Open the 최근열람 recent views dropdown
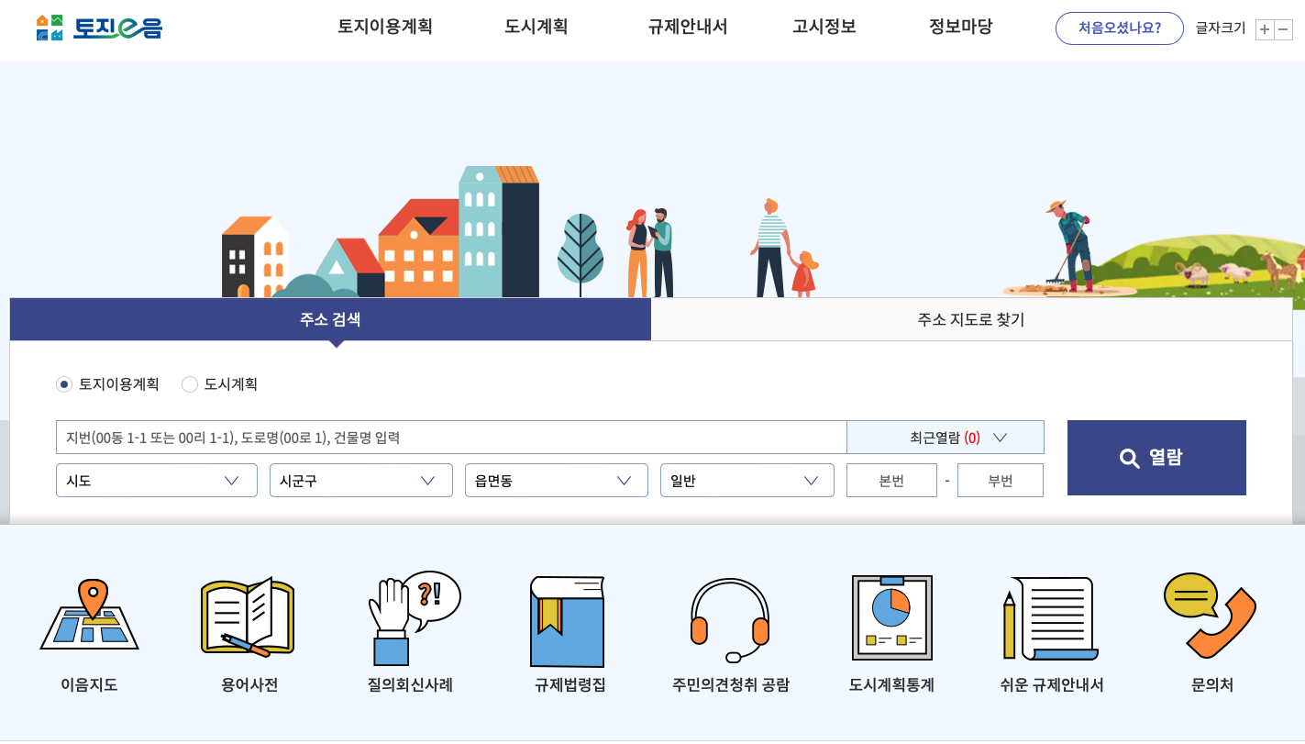1305x744 pixels. 946,437
